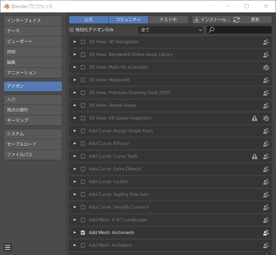276x255 pixels.
Task: Open the ビューポート preferences section
Action: (x=33, y=41)
